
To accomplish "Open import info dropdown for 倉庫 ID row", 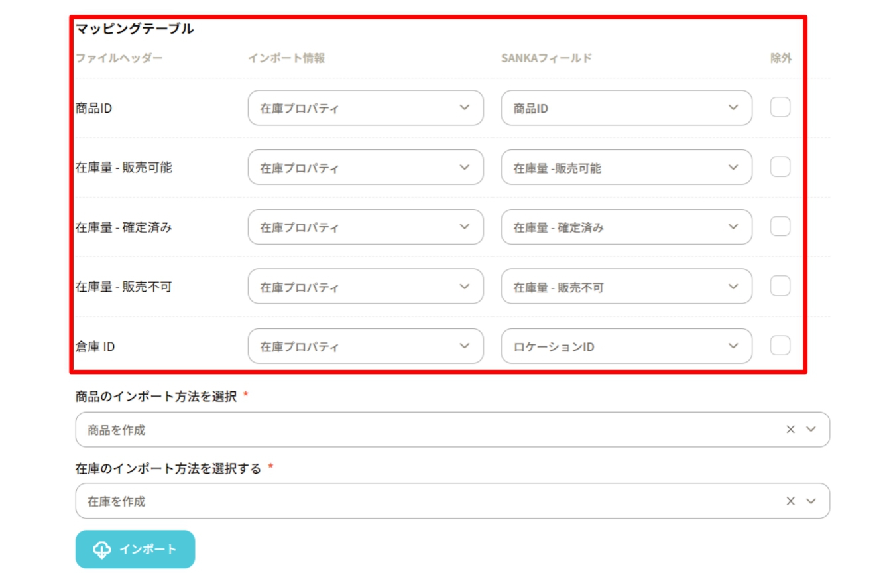I will 365,346.
